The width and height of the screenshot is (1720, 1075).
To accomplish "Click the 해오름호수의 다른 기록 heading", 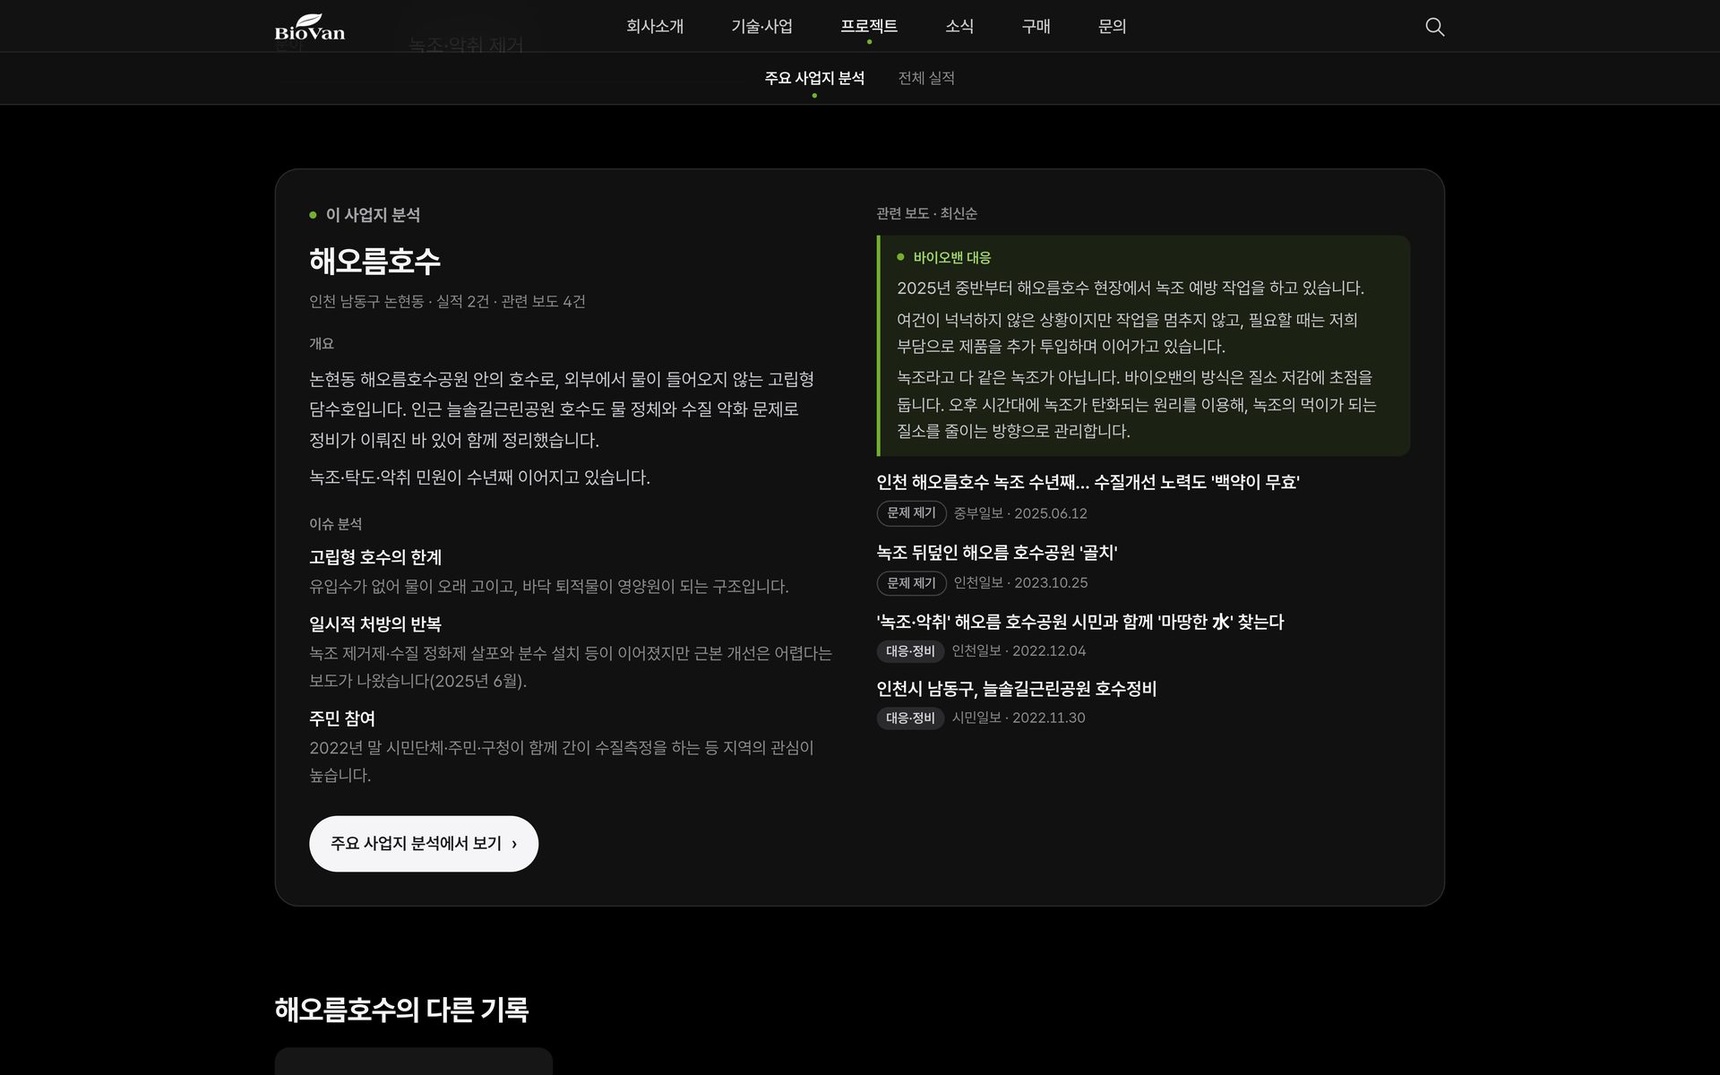I will tap(401, 1010).
